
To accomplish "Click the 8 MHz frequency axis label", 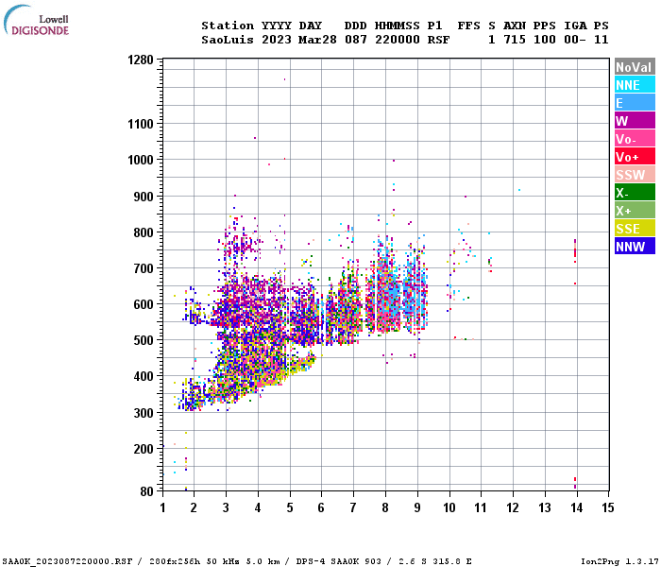I will point(385,507).
